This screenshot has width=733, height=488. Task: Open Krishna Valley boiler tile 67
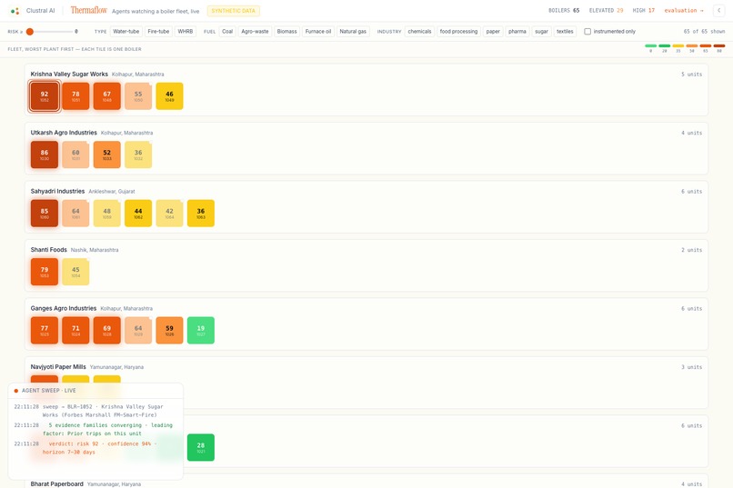click(x=107, y=96)
